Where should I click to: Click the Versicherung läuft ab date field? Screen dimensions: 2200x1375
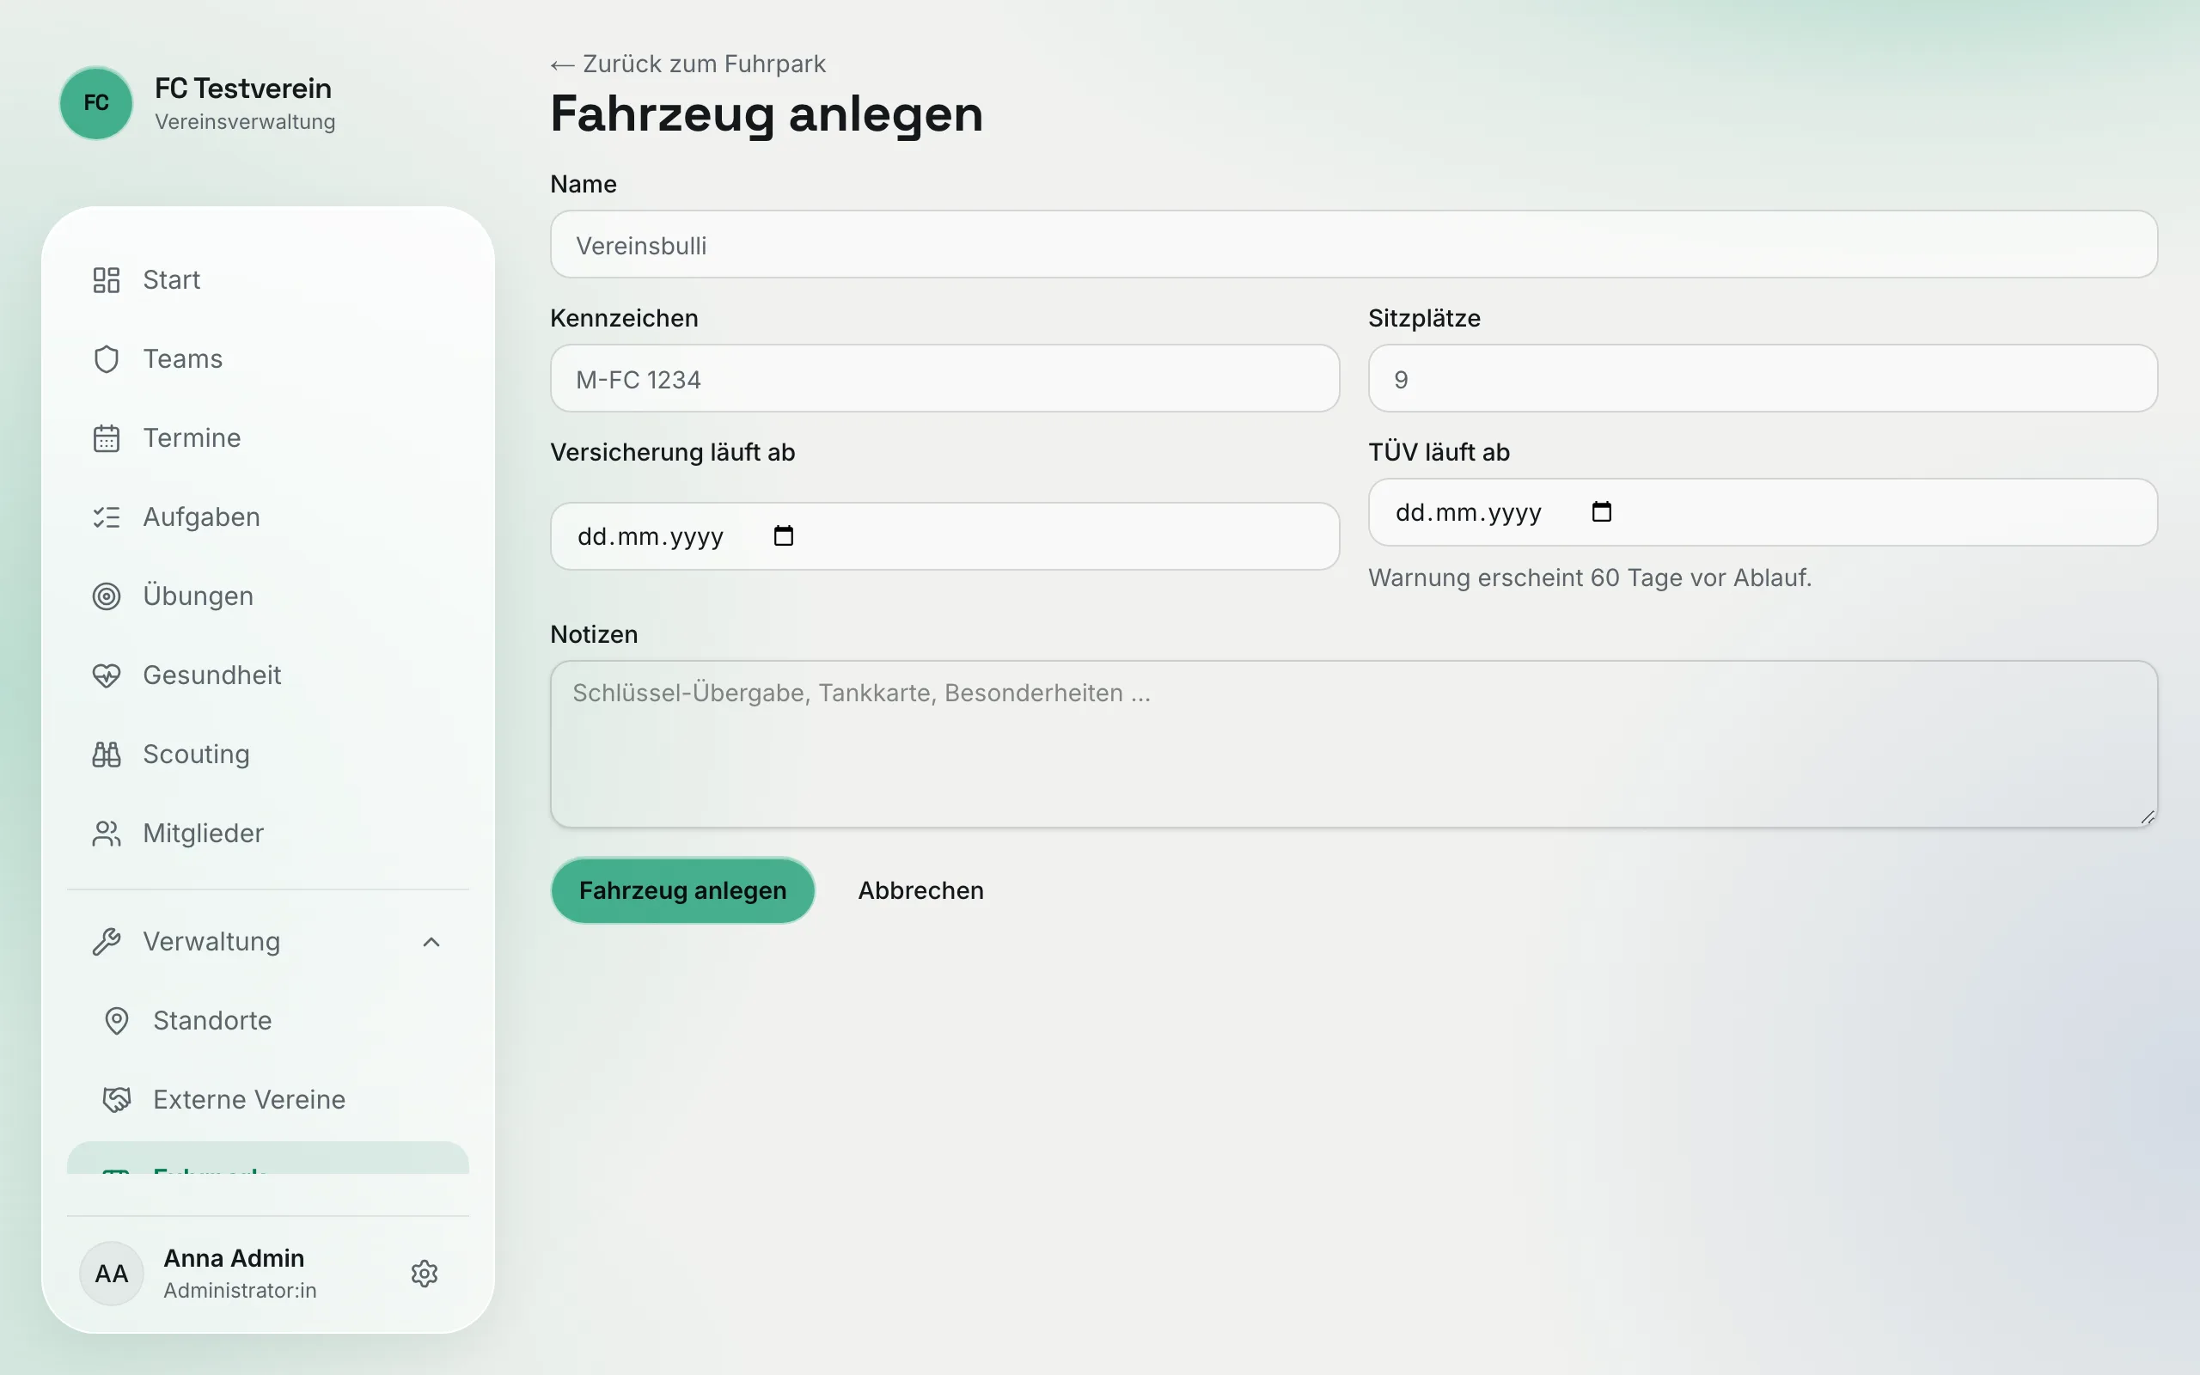click(944, 536)
